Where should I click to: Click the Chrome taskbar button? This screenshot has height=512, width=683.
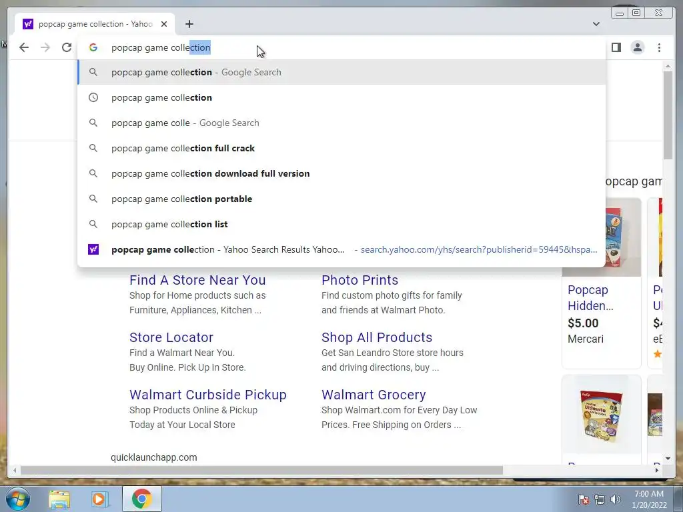tap(142, 499)
